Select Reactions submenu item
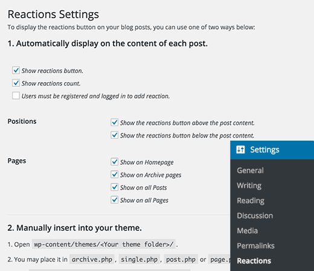 click(254, 261)
